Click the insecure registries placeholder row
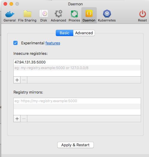The width and height of the screenshot is (149, 157). pyautogui.click(x=77, y=68)
